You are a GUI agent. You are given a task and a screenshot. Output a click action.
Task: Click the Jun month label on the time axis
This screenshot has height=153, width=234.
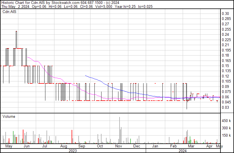(x=27, y=146)
